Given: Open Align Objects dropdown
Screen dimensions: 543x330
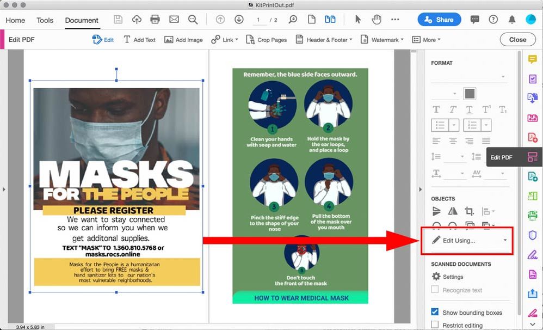Looking at the screenshot, I should click(x=488, y=211).
